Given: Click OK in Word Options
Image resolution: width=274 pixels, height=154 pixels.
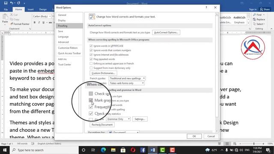Looking at the screenshot, I should pos(194,136).
